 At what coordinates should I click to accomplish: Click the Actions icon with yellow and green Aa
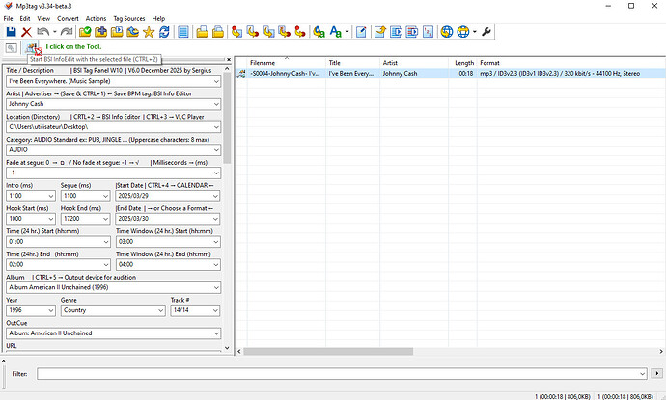point(319,32)
